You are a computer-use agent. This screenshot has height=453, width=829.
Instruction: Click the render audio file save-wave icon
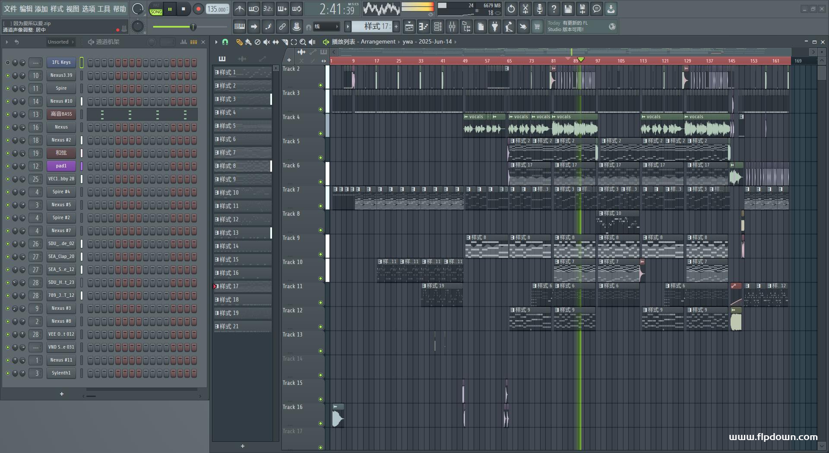click(x=582, y=9)
